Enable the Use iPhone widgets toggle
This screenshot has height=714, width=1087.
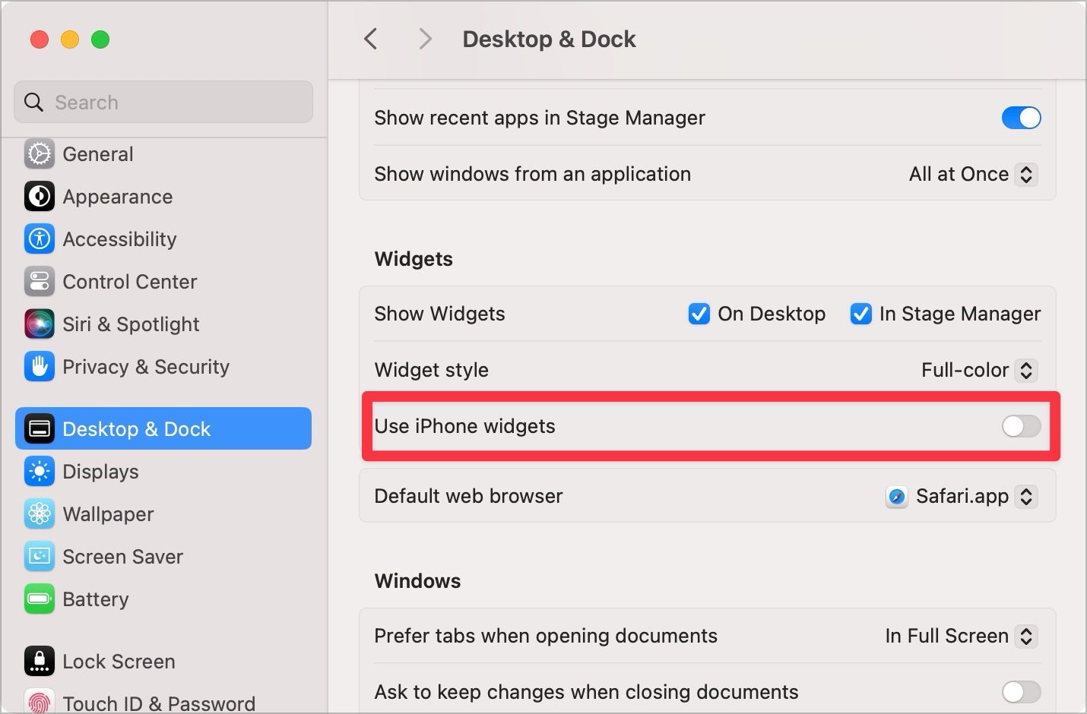[x=1021, y=426]
